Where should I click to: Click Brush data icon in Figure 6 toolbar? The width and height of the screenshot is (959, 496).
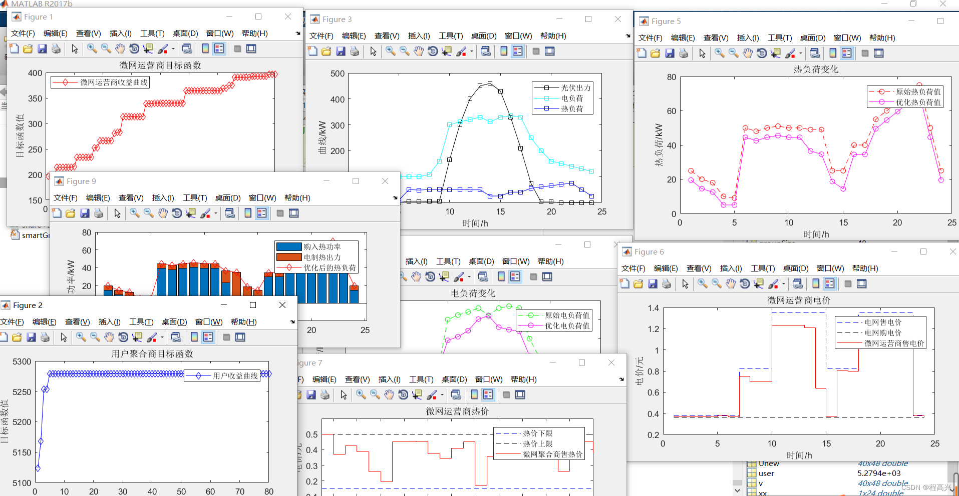(x=773, y=283)
